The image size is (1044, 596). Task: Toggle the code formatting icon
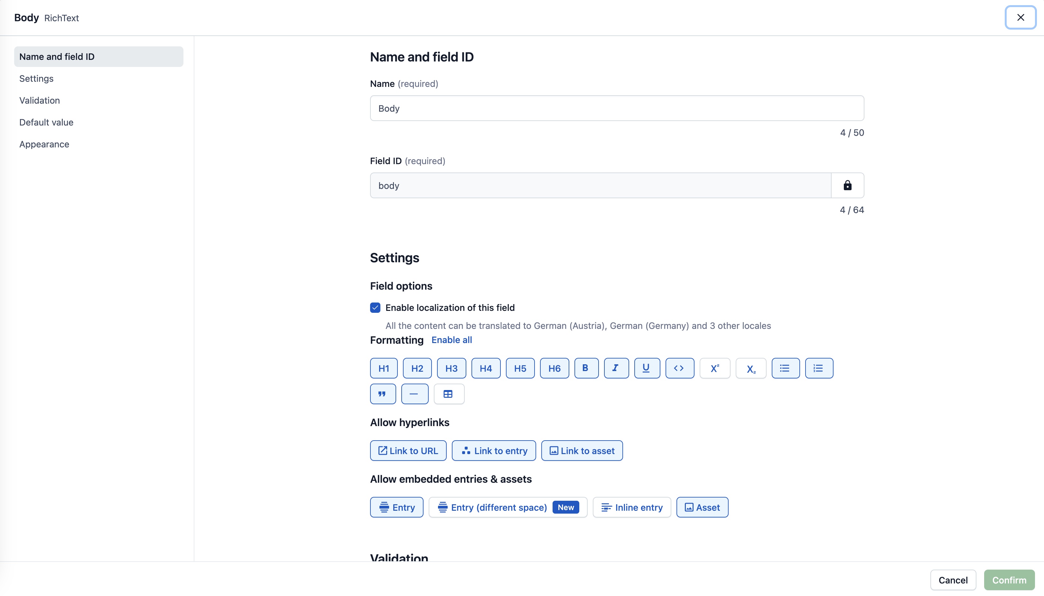pos(679,368)
